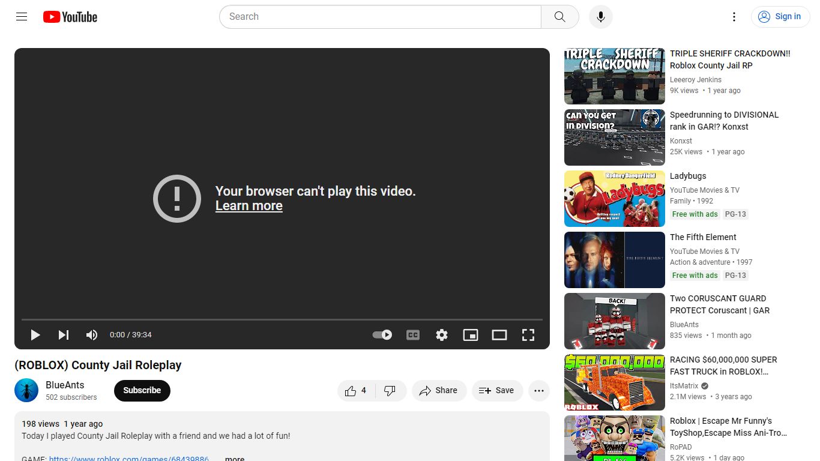
Task: Search with your voice microphone
Action: 601,17
